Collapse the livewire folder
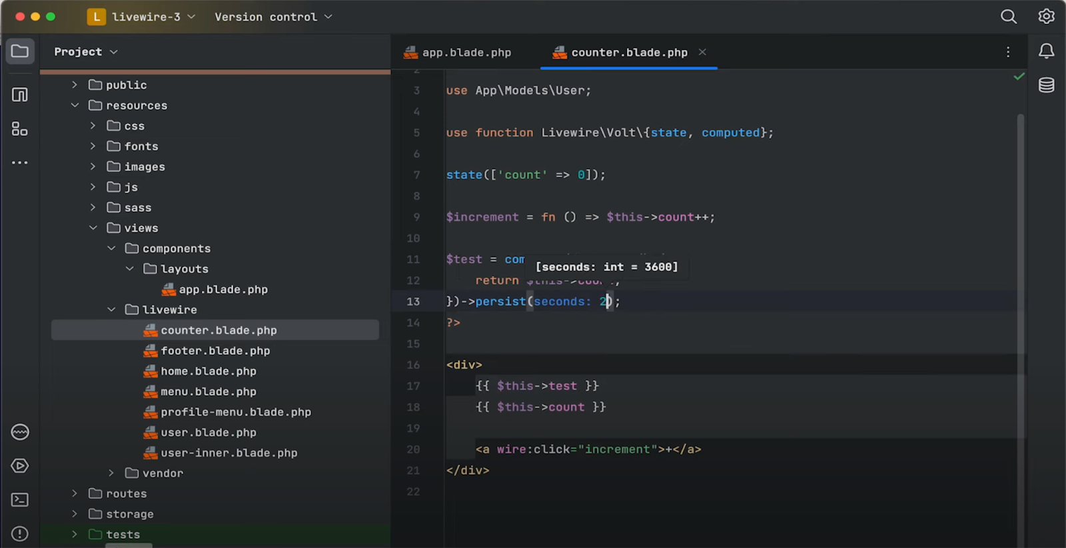 pyautogui.click(x=111, y=310)
